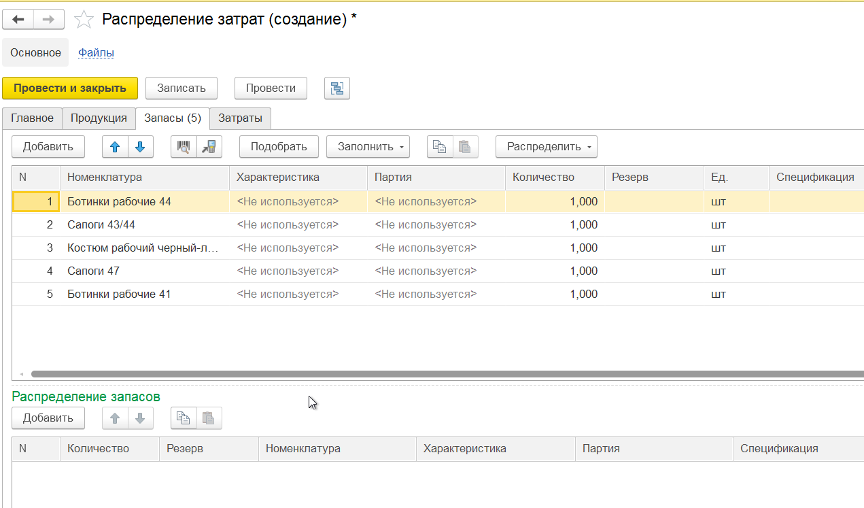
Task: Click Характеристика cell of Ботинки рабочие 44
Action: (298, 202)
